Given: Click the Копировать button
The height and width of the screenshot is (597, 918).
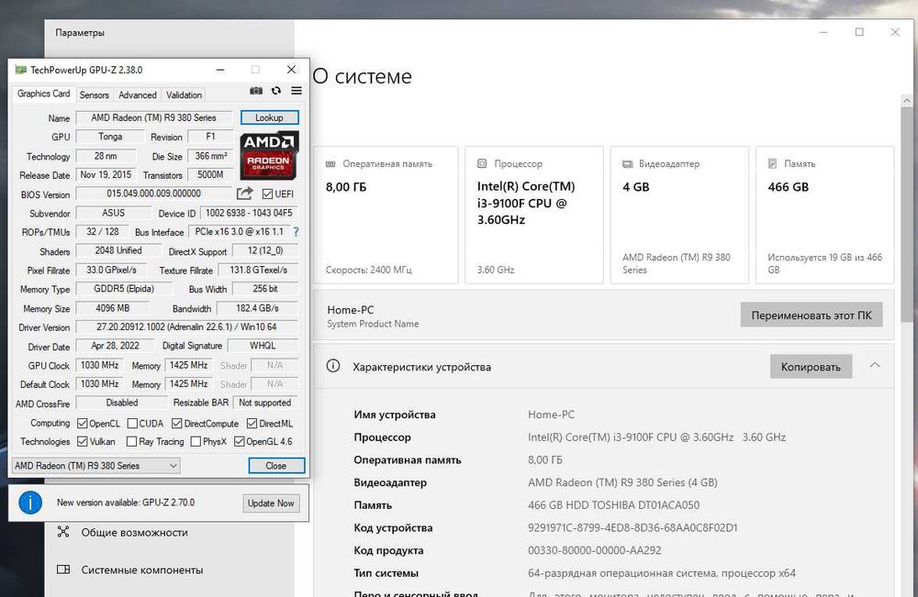Looking at the screenshot, I should 811,367.
